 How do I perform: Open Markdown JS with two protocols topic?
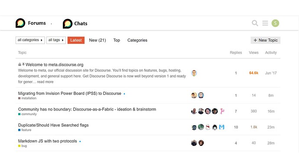(x=48, y=141)
